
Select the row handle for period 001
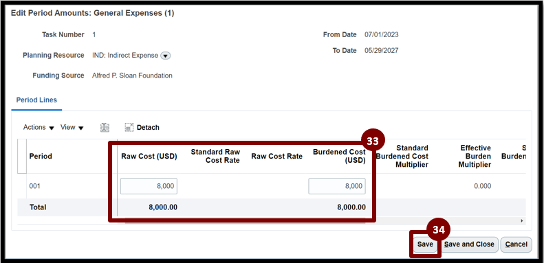point(22,186)
